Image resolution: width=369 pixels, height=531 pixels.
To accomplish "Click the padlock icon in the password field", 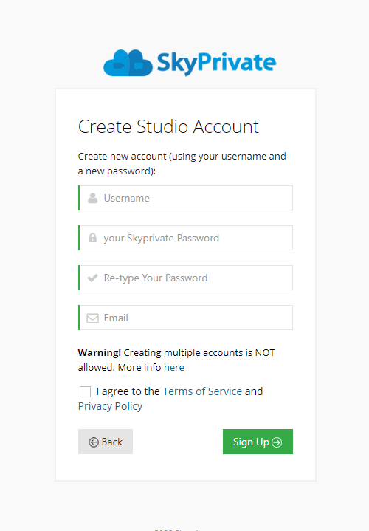I will [92, 238].
